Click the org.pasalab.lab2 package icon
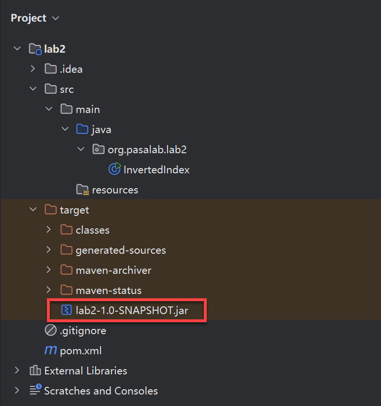This screenshot has height=406, width=381. pyautogui.click(x=98, y=149)
